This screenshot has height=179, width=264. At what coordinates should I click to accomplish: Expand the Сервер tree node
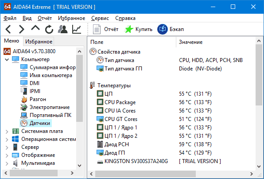click(x=7, y=148)
